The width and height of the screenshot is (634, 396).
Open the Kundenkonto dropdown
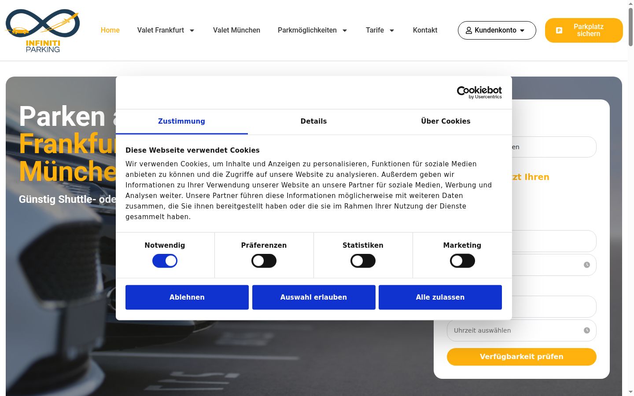click(497, 30)
